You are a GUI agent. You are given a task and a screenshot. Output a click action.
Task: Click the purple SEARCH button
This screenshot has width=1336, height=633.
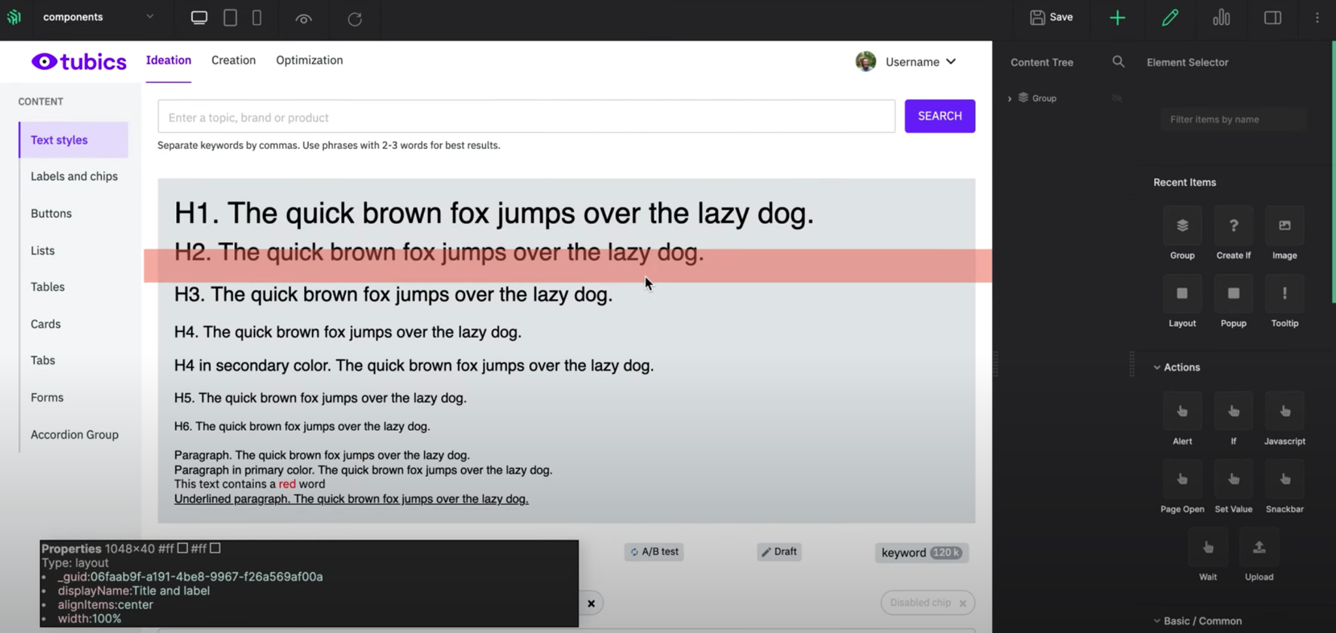(x=939, y=116)
